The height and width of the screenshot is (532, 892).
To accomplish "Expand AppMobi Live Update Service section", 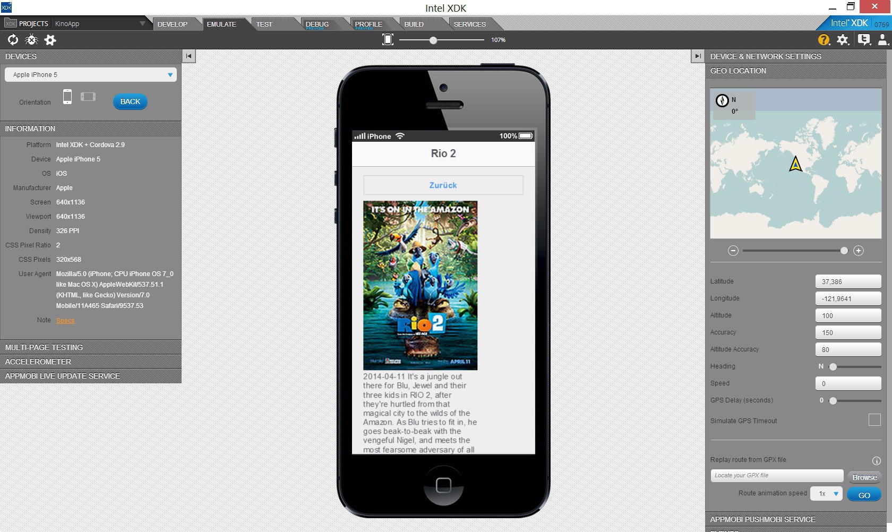I will point(91,376).
